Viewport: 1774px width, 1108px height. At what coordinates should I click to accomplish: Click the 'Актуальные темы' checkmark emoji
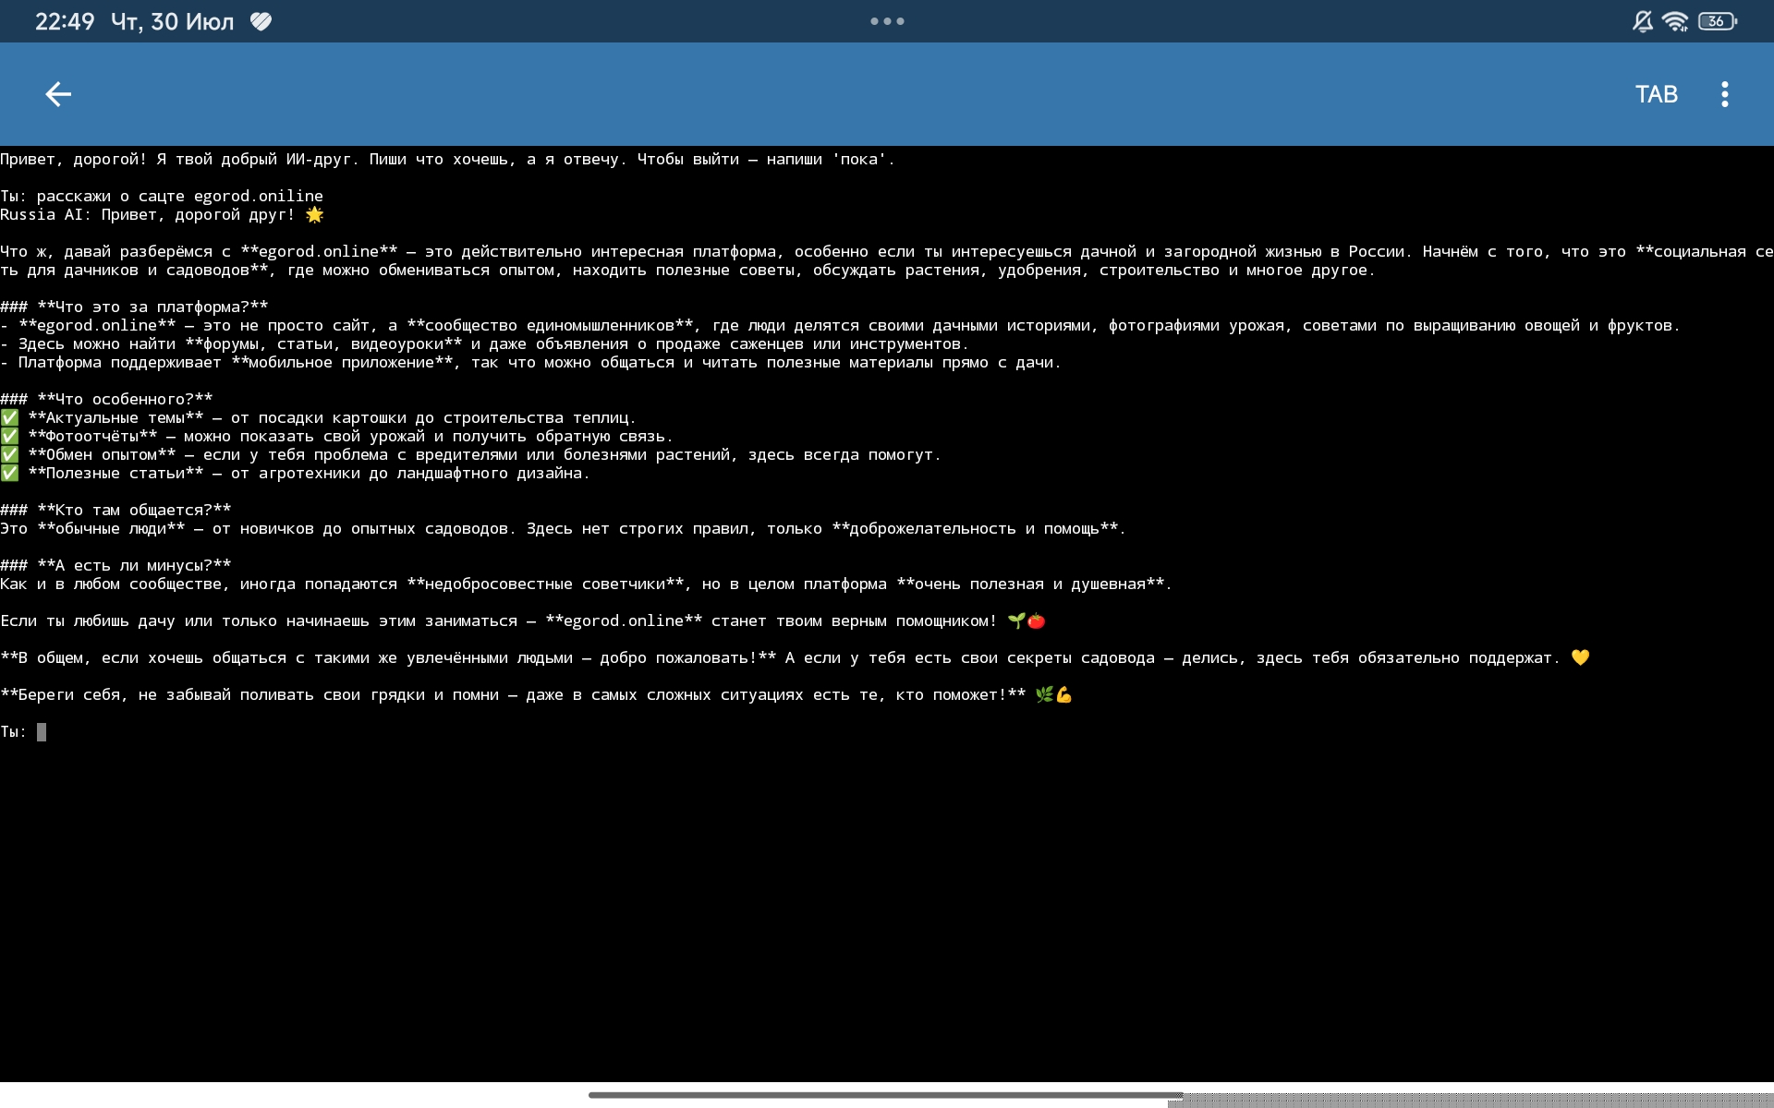pos(9,418)
